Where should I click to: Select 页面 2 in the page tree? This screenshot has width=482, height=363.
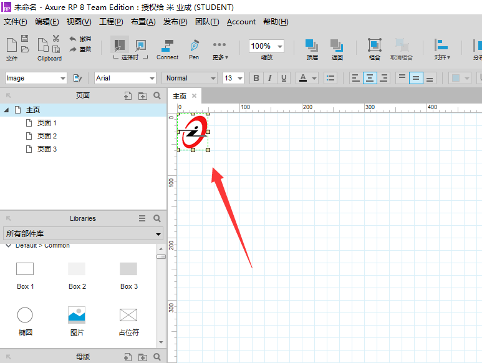pyautogui.click(x=47, y=136)
